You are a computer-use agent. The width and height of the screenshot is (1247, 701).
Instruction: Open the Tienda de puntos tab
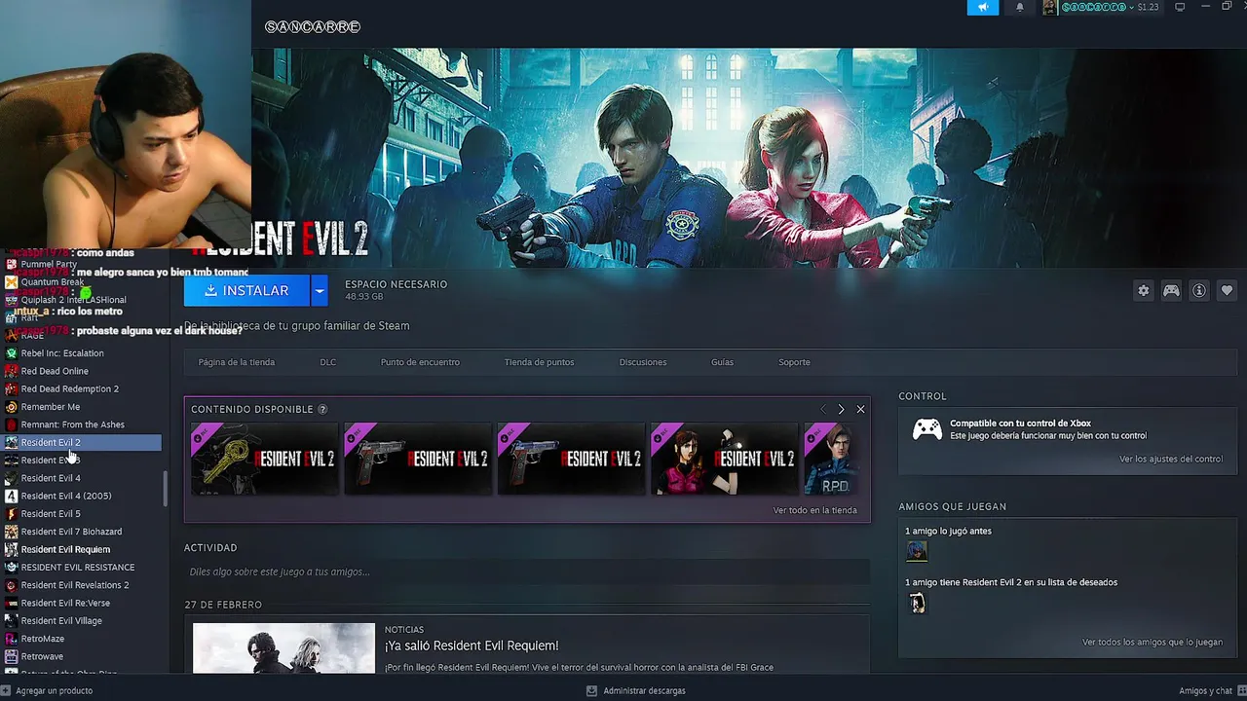[x=539, y=362]
